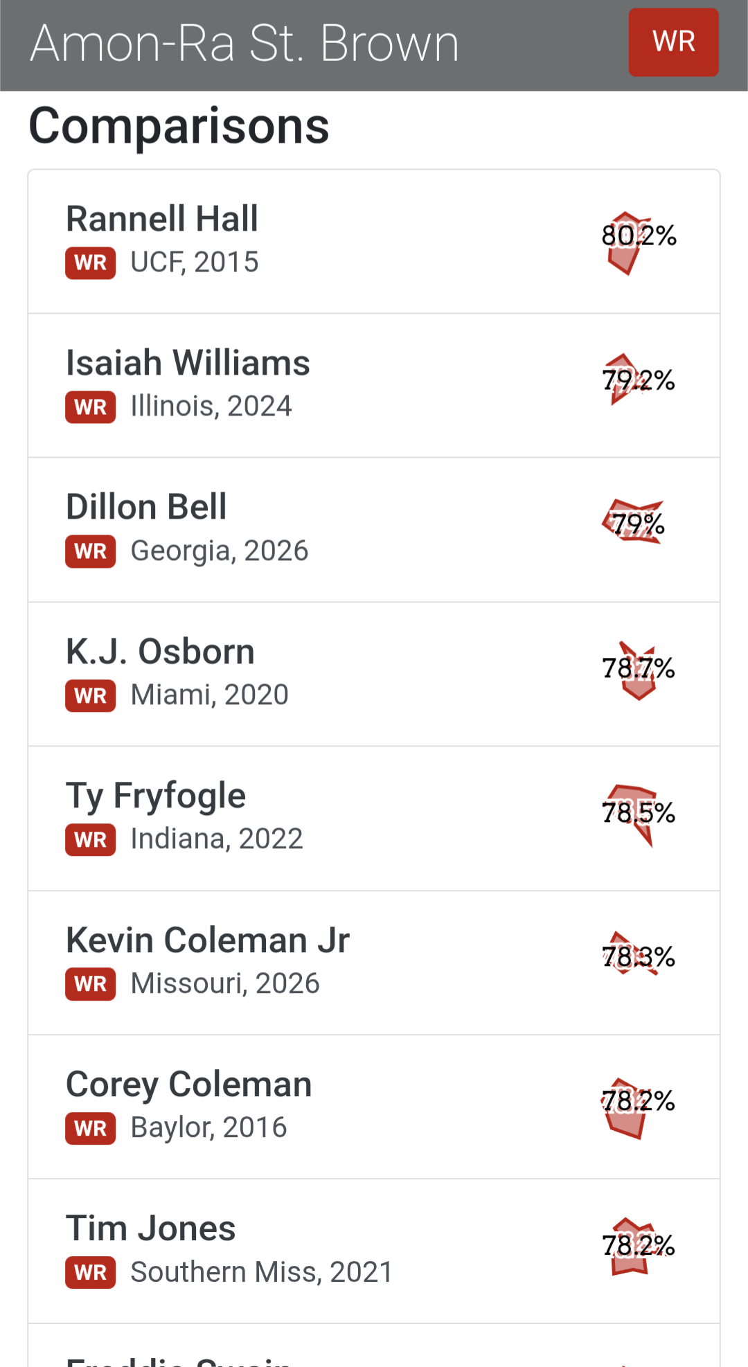
Task: Click Dillon Bell's 79% similarity chart icon
Action: click(634, 523)
